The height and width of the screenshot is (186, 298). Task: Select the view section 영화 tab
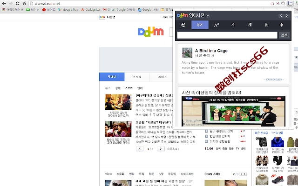click(x=132, y=174)
